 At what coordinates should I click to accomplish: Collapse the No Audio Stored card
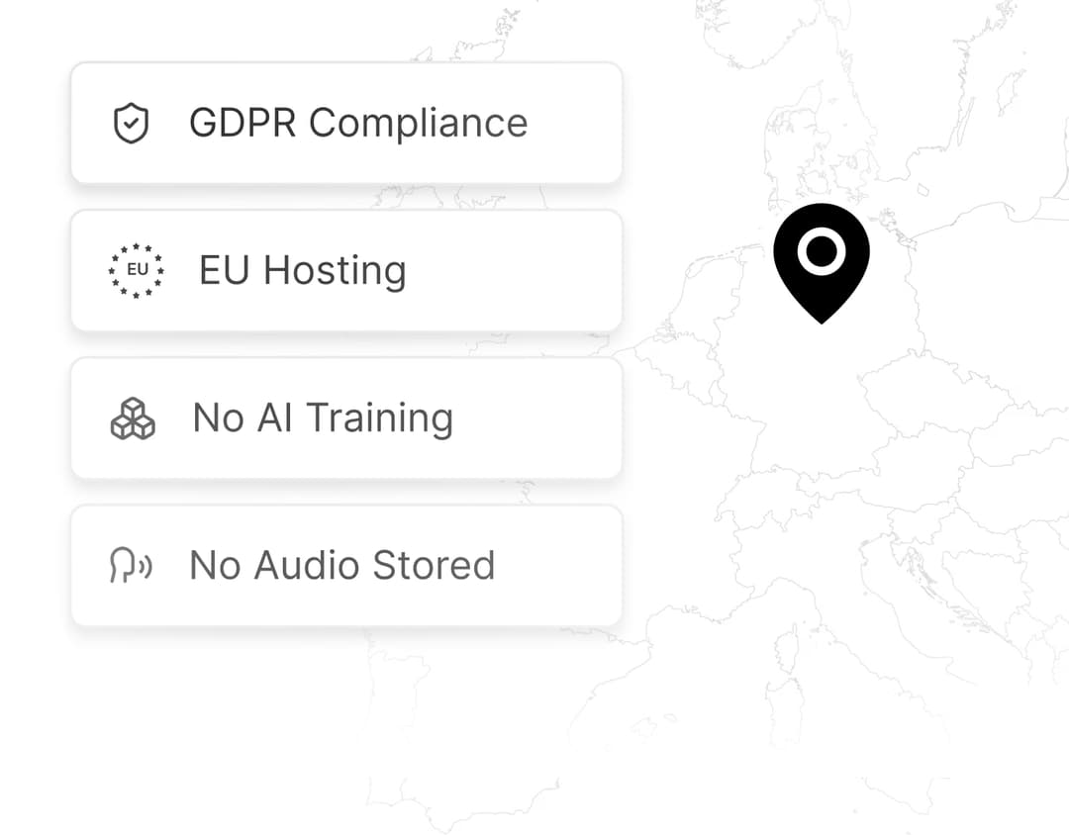(346, 564)
